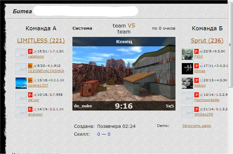The height and width of the screenshot is (154, 233).
Task: Click FXtrt's level 48 badge
Action: (x=201, y=52)
